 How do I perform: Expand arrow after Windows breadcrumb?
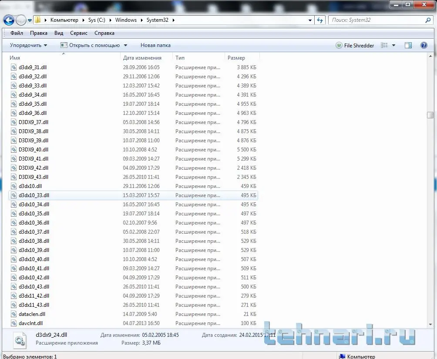pyautogui.click(x=141, y=20)
